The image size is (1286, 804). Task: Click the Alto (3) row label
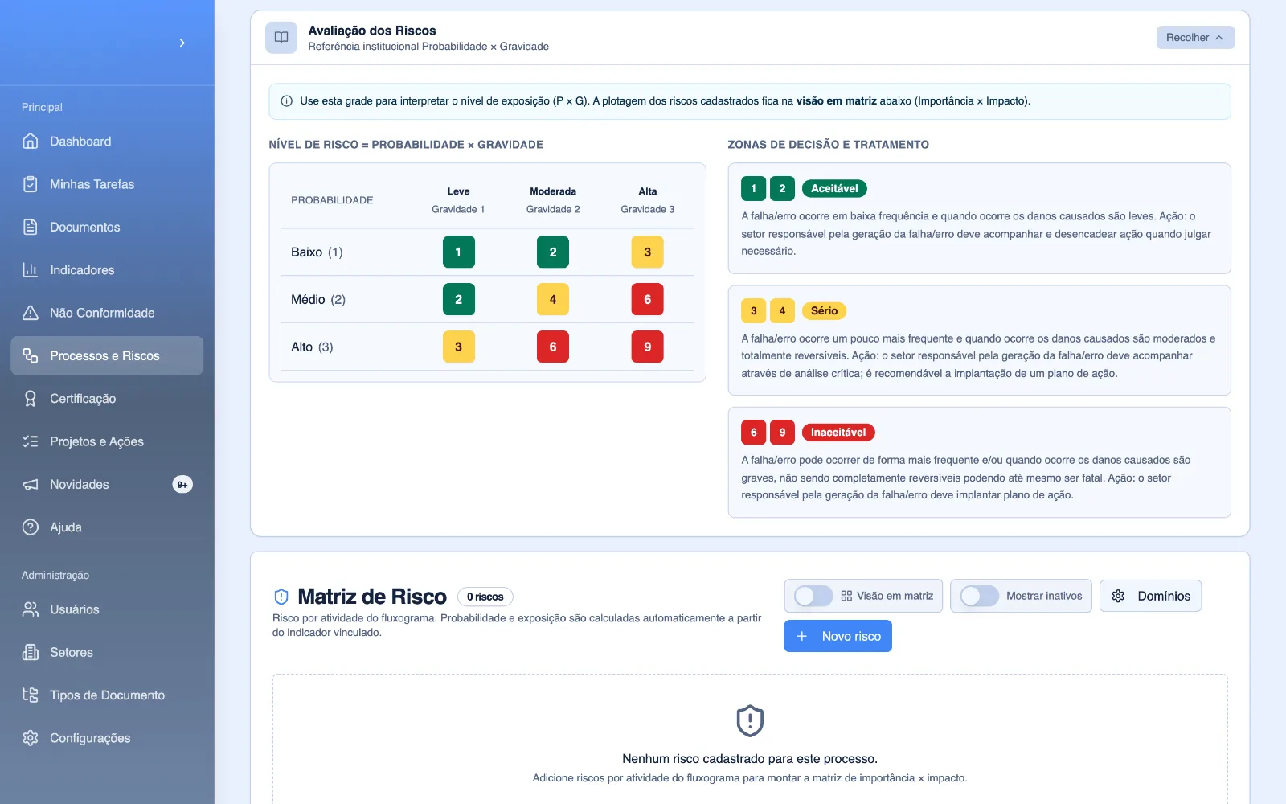click(x=312, y=347)
